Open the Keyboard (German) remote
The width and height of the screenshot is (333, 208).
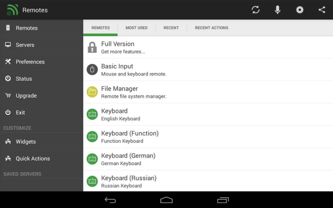[x=208, y=159]
